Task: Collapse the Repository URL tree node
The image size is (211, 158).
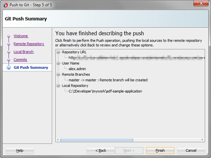Action: 58,52
